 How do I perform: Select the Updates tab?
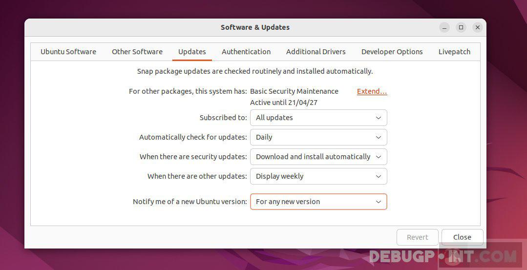[192, 52]
